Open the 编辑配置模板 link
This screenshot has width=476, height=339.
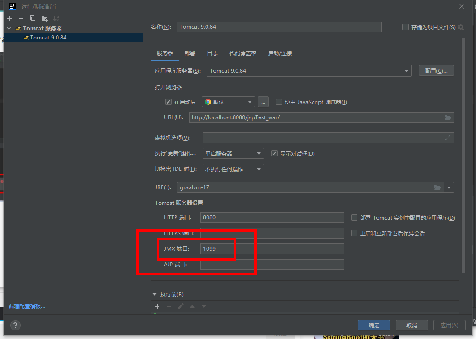pyautogui.click(x=27, y=306)
